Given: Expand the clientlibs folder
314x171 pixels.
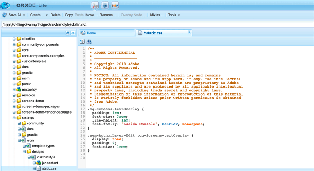Looking at the screenshot, I should (14, 39).
